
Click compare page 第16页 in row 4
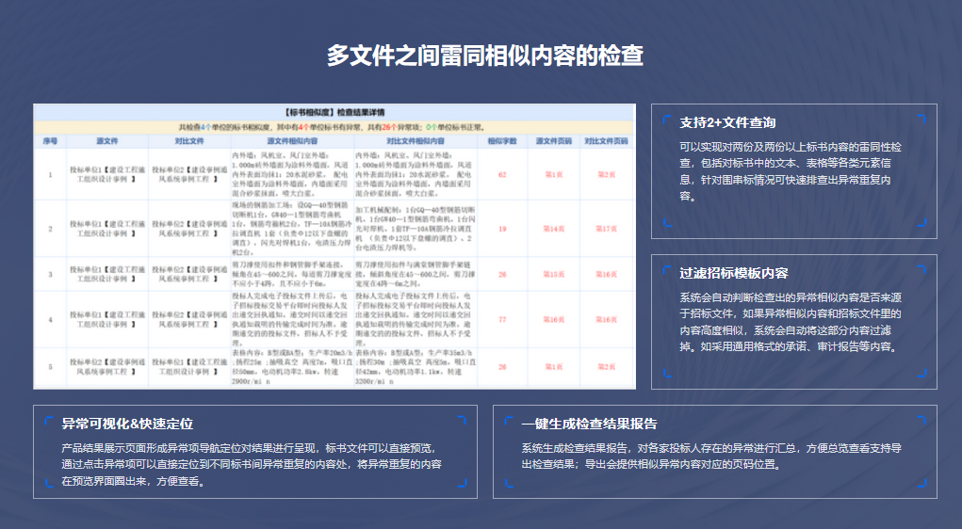click(606, 319)
